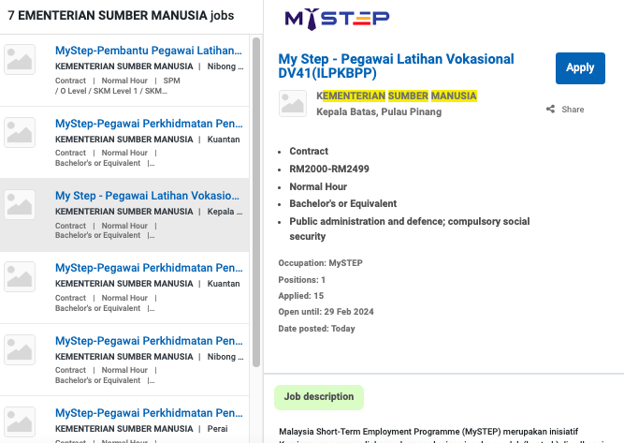The image size is (624, 443).
Task: Click the company logo beside Kepala Batas location
Action: (x=293, y=103)
